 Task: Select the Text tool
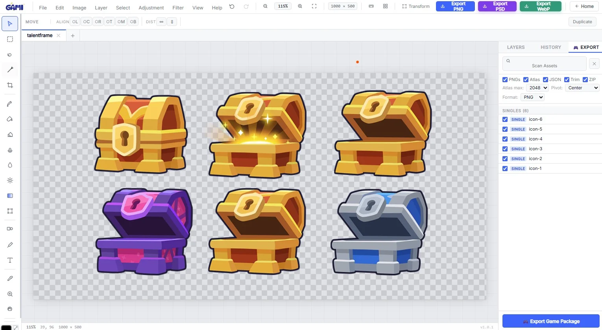[x=9, y=260]
